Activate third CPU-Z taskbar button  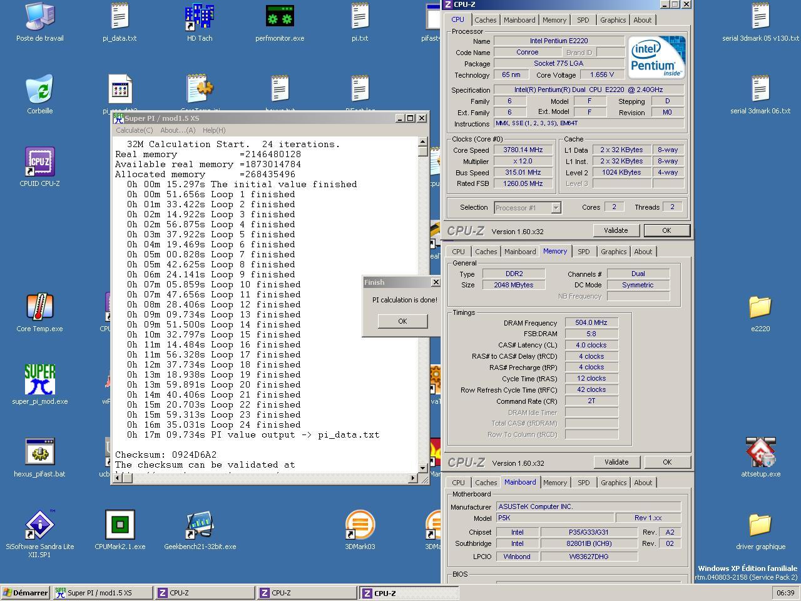coord(409,593)
